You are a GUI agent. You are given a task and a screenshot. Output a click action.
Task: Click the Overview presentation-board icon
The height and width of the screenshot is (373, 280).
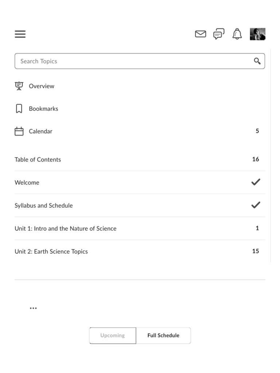[x=19, y=86]
